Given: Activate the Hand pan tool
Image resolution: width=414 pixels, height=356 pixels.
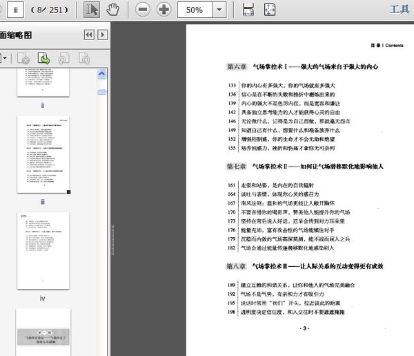Looking at the screenshot, I should [x=113, y=10].
